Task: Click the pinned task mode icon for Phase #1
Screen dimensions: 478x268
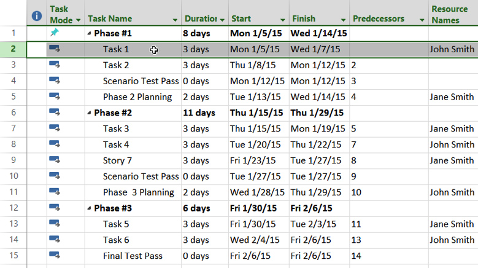Action: (x=55, y=33)
